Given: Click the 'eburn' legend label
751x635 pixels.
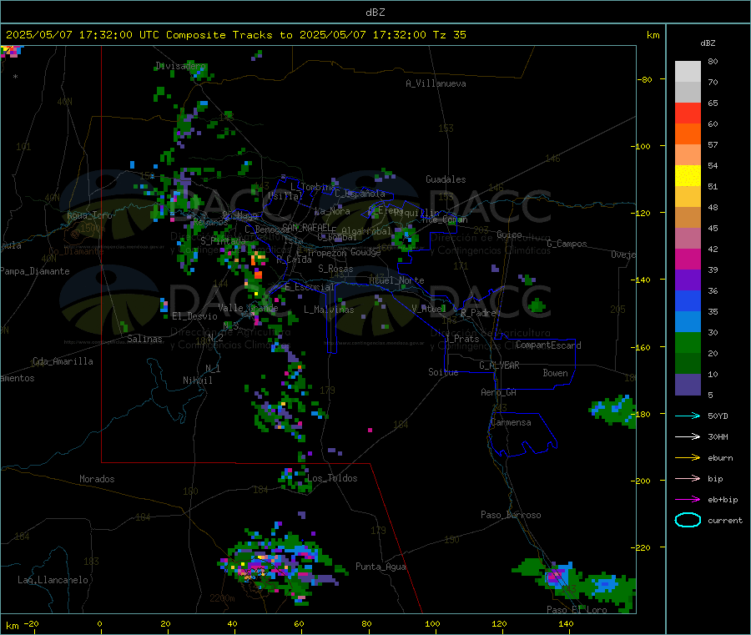Looking at the screenshot, I should point(720,458).
